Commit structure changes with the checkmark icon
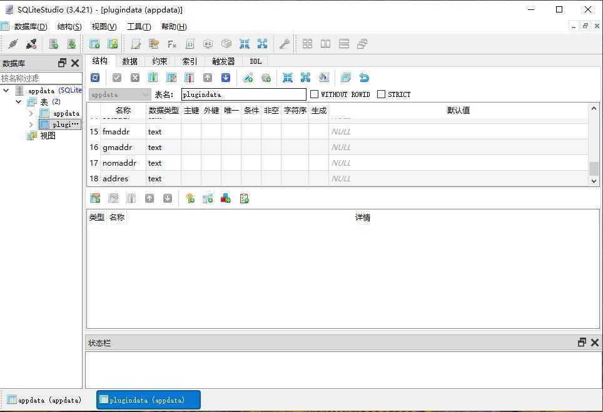This screenshot has height=412, width=603. [x=116, y=77]
